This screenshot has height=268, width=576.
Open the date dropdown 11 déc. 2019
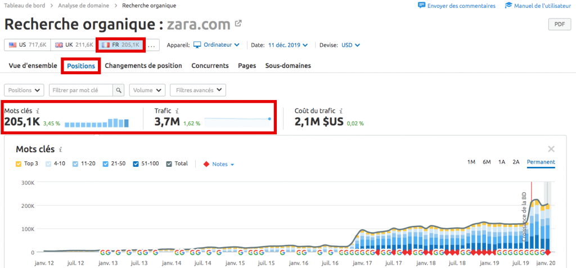point(288,45)
